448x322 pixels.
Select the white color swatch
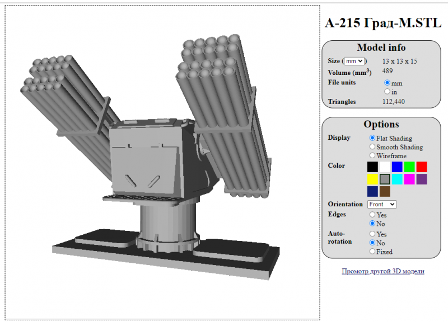(x=385, y=167)
